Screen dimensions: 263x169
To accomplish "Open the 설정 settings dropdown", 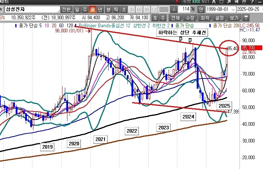I will [220, 18].
